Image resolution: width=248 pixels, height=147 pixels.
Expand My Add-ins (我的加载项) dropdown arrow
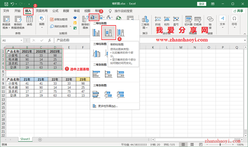tap(70, 26)
